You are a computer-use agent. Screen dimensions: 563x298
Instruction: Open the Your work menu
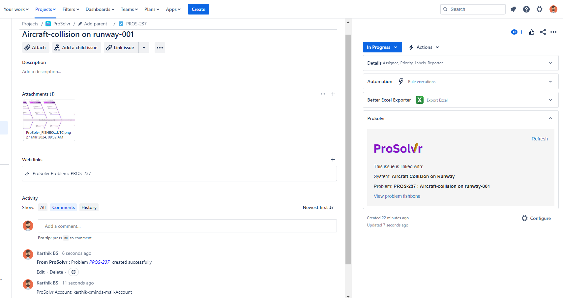tap(16, 9)
